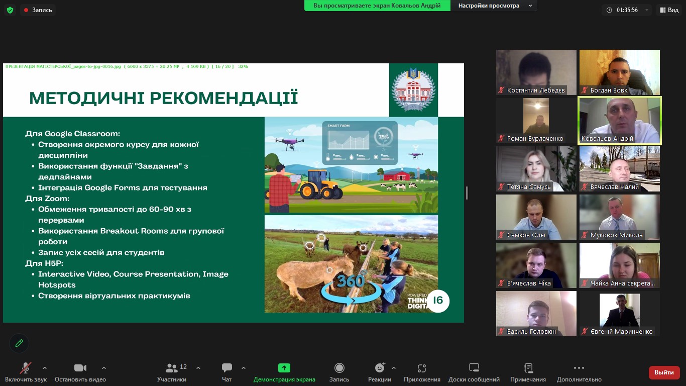The image size is (686, 386).
Task: Expand audio options arrow next to microphone
Action: (x=45, y=368)
